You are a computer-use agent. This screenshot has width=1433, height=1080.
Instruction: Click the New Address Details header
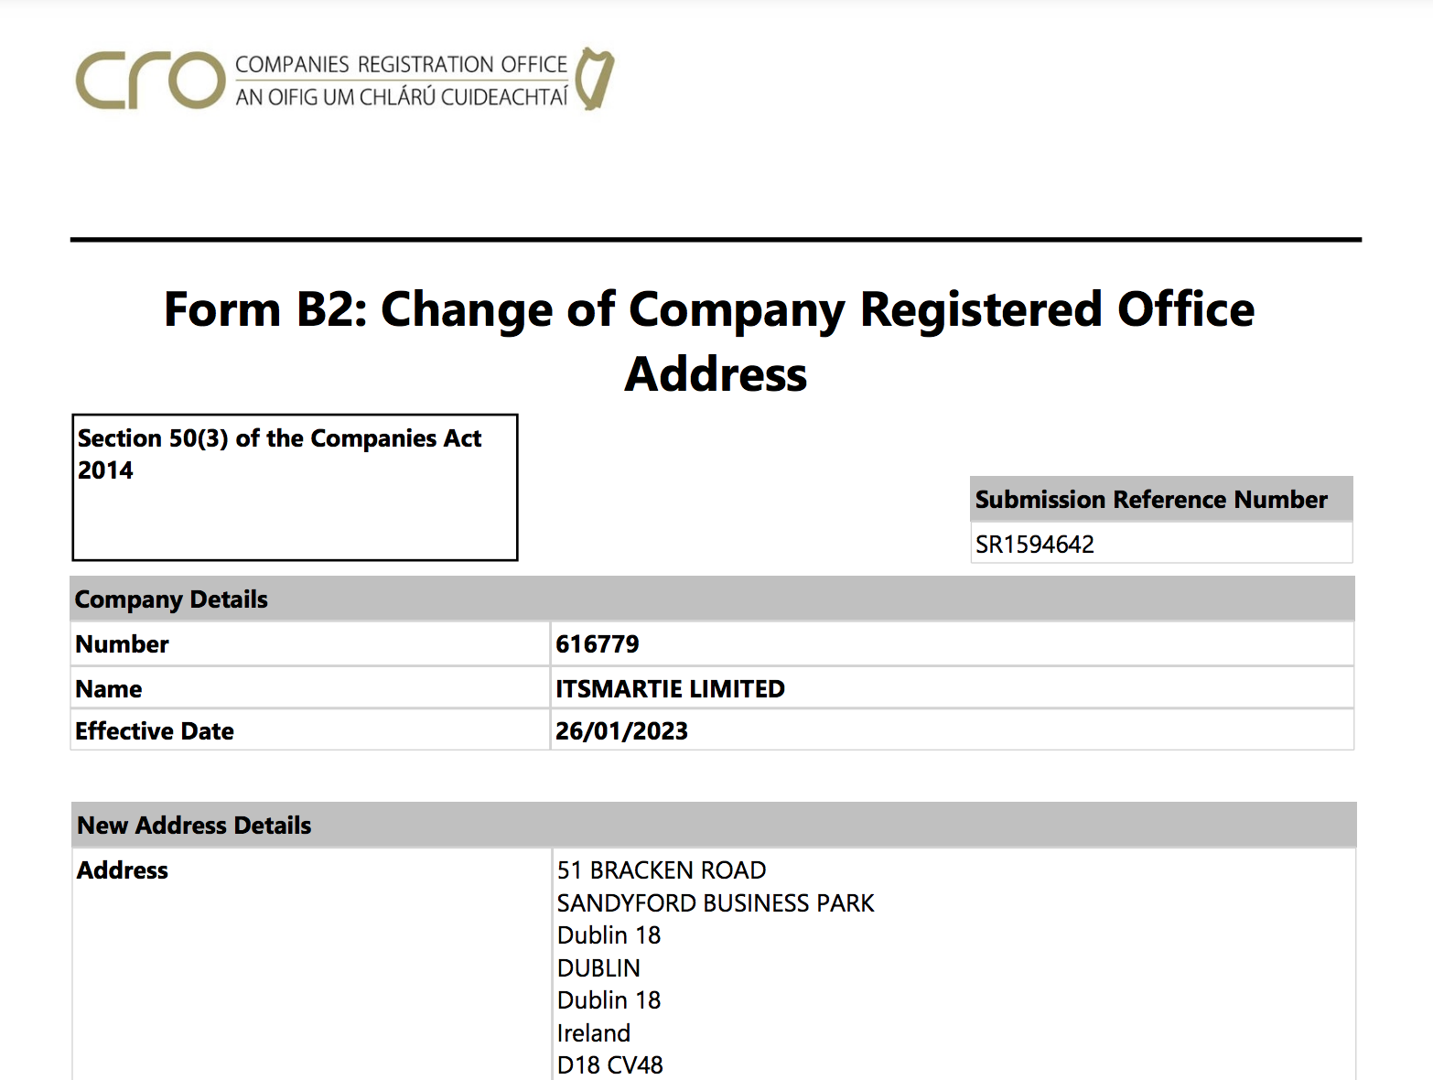point(194,826)
